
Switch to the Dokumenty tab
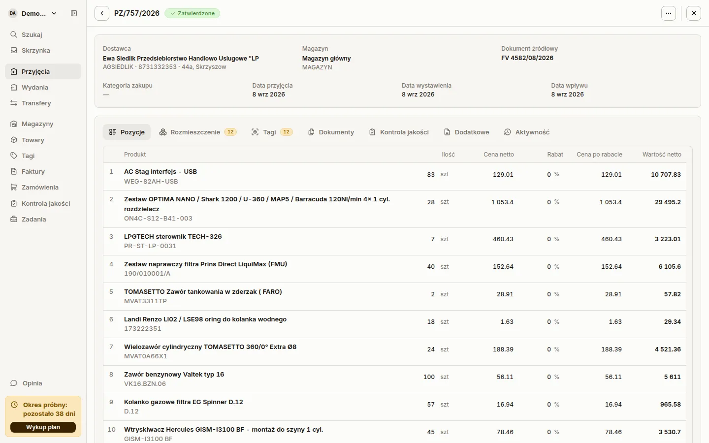[331, 132]
